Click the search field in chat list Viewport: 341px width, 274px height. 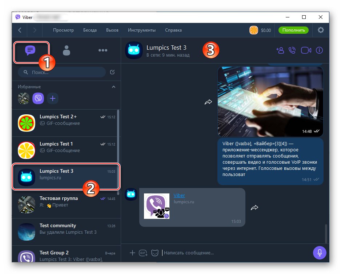[62, 72]
